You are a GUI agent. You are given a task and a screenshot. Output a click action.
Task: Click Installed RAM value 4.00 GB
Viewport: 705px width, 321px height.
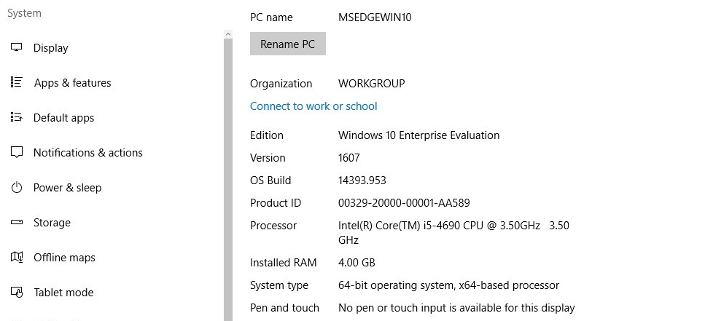pos(357,263)
